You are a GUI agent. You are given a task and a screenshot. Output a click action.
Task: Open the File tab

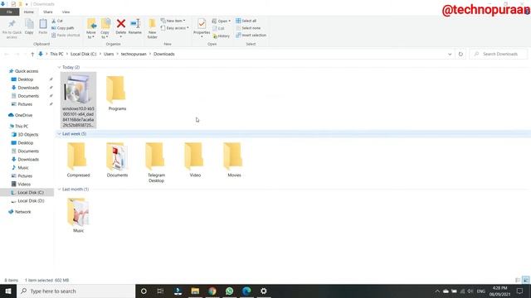9,12
